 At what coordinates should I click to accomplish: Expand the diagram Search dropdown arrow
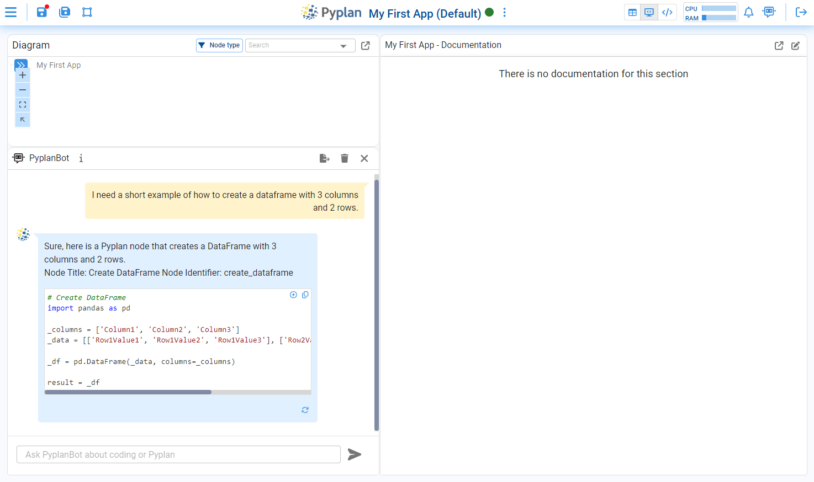point(343,46)
